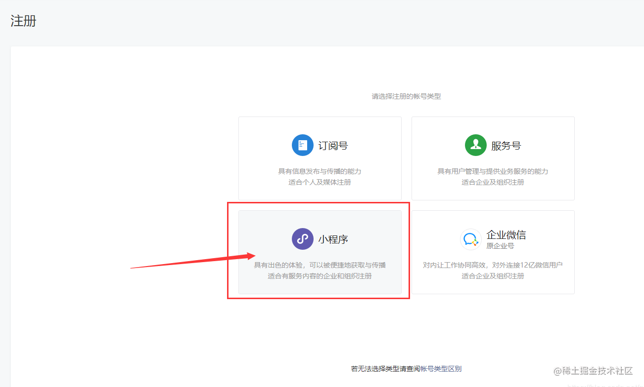Click text 具有信息发布与传播的能力
This screenshot has width=644, height=387.
pos(320,171)
